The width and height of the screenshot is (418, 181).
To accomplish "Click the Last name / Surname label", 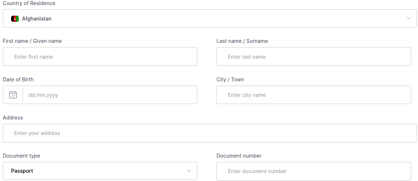I will [x=242, y=41].
